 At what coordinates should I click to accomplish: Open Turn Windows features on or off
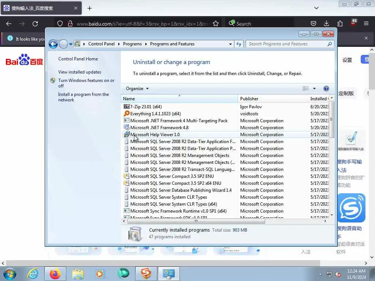86,83
